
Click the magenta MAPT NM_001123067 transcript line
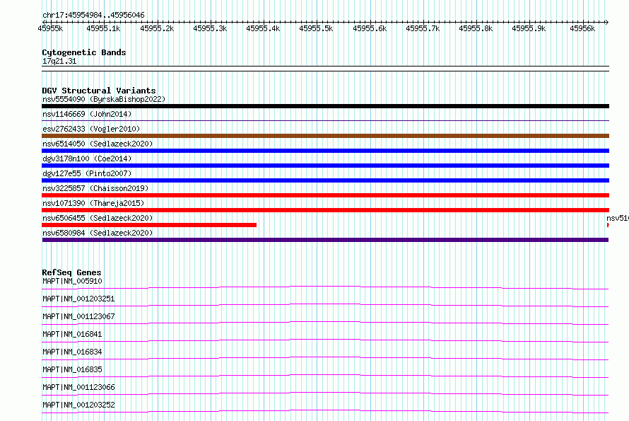[325, 323]
